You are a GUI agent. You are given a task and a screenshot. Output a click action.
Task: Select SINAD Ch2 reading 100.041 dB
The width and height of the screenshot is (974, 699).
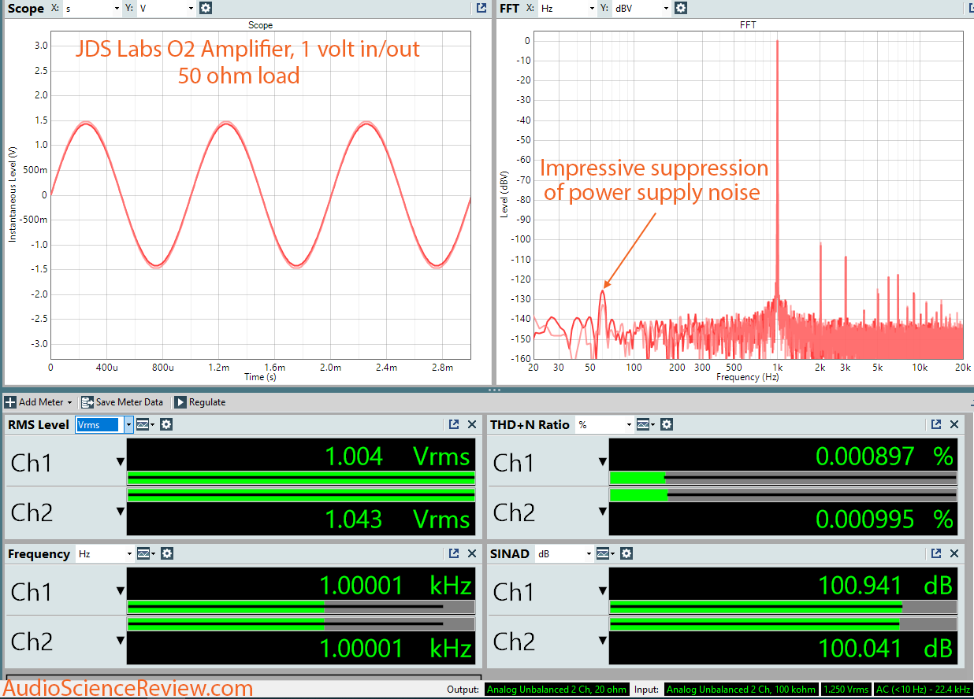[886, 648]
